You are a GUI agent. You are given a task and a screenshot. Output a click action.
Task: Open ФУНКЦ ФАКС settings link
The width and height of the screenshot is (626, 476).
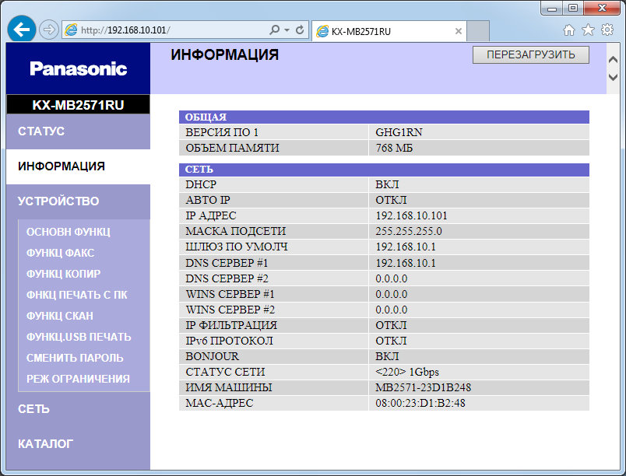[x=60, y=253]
